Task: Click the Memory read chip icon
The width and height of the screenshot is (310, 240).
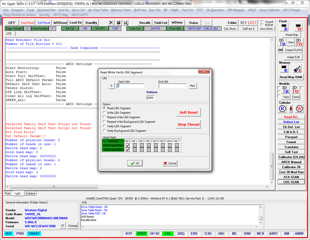Action: [x=284, y=69]
